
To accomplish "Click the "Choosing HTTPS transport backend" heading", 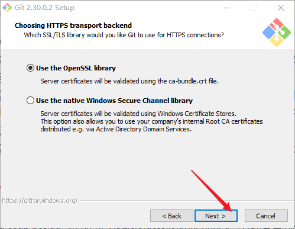I will (73, 25).
